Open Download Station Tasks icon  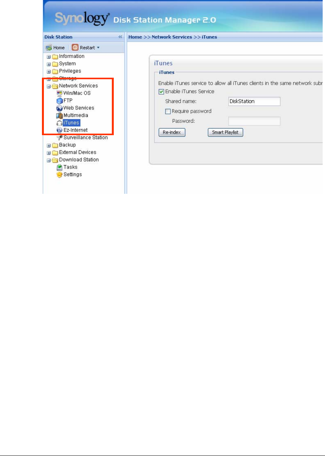(59, 167)
